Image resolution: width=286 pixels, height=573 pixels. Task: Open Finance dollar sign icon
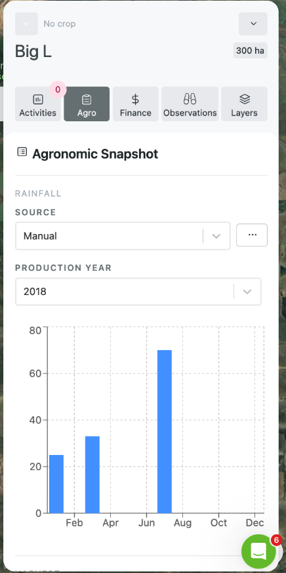[135, 99]
